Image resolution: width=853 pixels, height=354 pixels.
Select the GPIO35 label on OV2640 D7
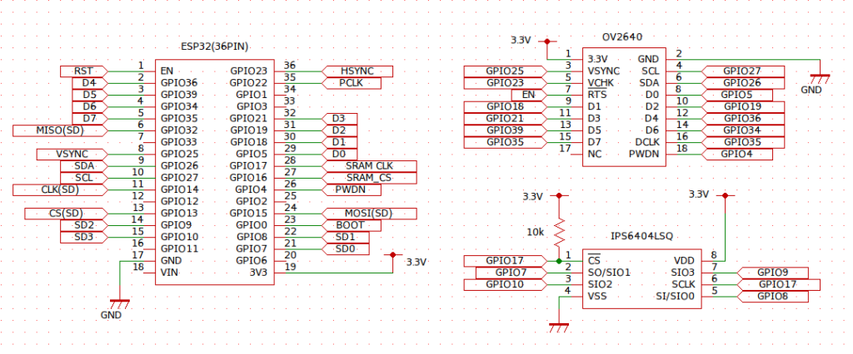click(504, 142)
